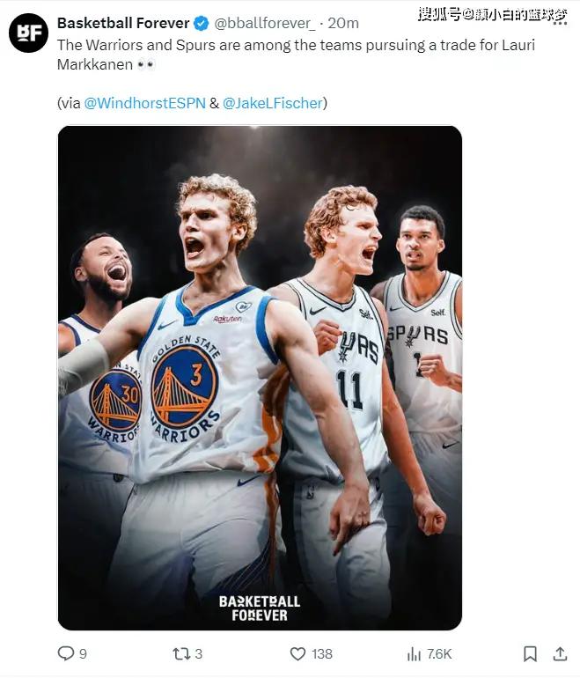The image size is (580, 678).
Task: Click the reply speech bubble icon
Action: pos(66,653)
